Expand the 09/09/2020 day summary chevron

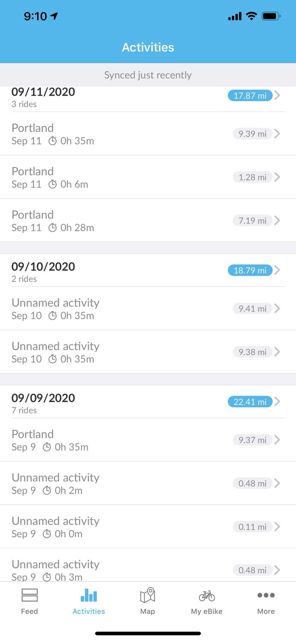[x=278, y=402]
